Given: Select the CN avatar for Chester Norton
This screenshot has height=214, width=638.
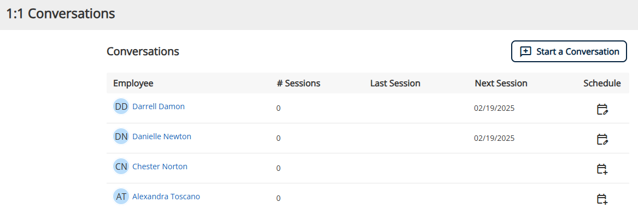Looking at the screenshot, I should [121, 167].
